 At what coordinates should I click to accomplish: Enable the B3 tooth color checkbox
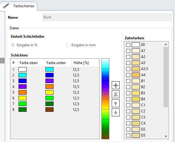(x=128, y=93)
